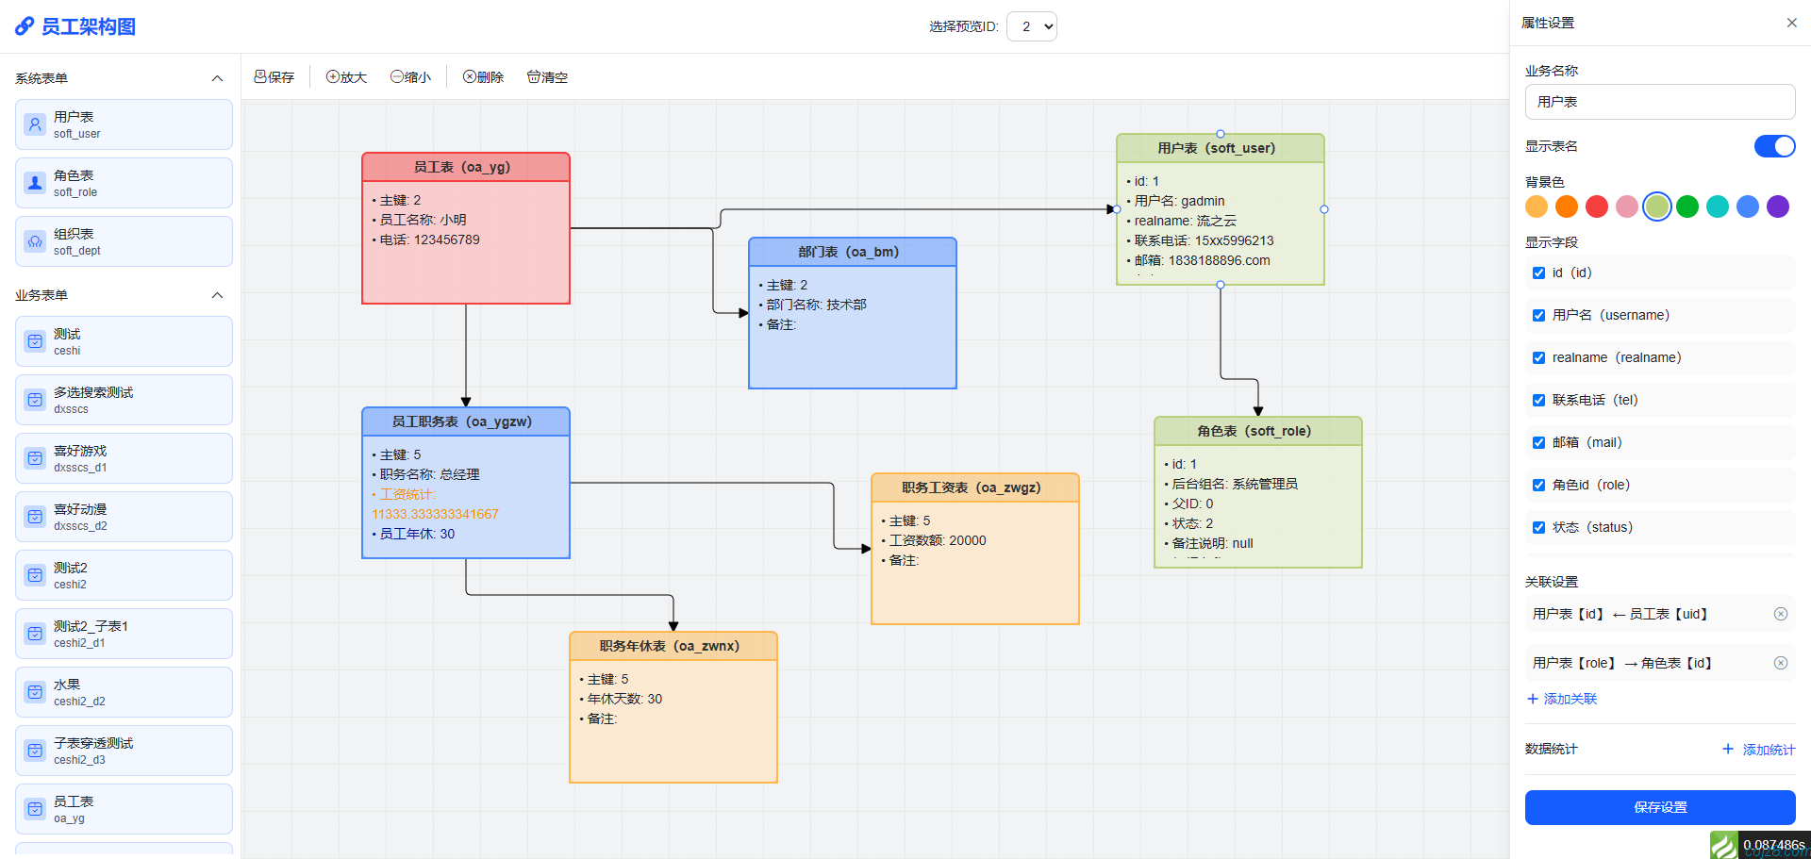This screenshot has height=859, width=1811.
Task: Click the 保存 save icon in toolbar
Action: point(259,76)
